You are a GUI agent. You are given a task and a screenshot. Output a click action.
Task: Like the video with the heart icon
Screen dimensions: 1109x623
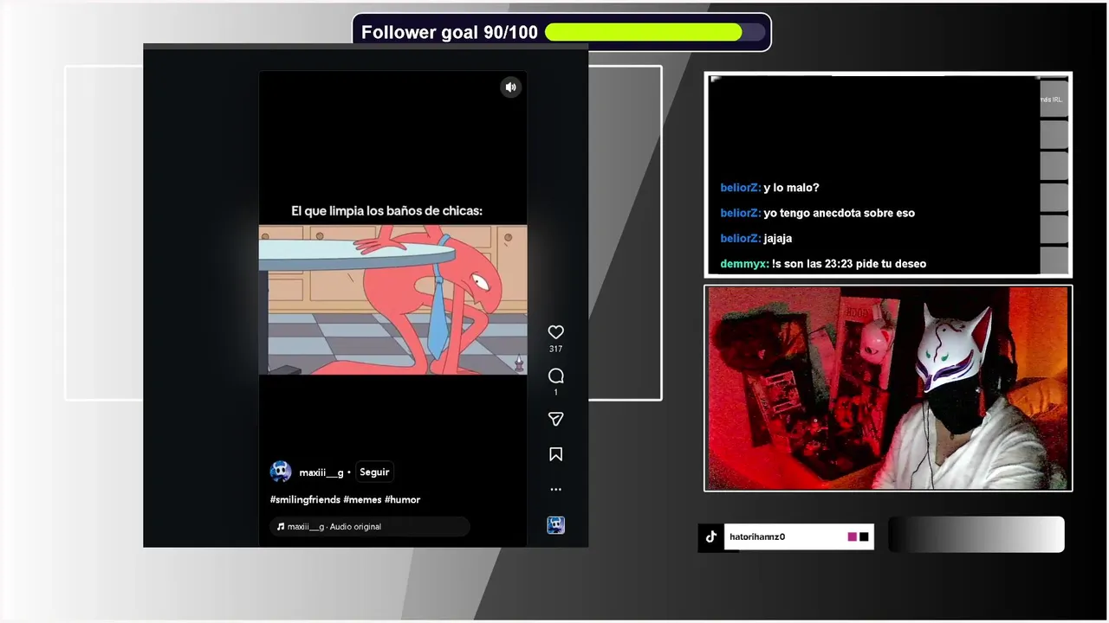point(556,332)
